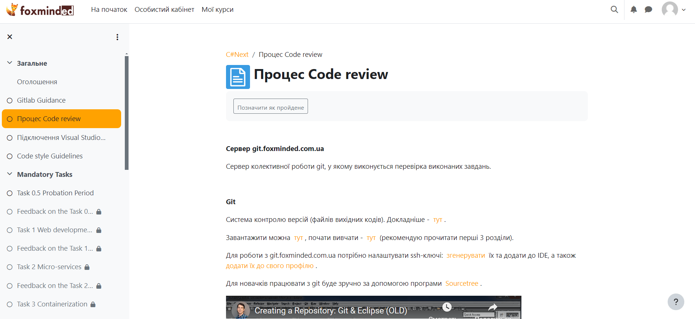Open notifications bell icon
This screenshot has width=695, height=319.
[x=634, y=10]
